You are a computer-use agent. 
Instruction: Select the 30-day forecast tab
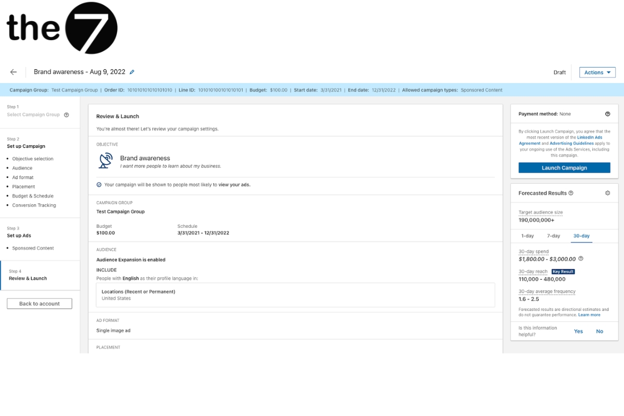tap(581, 236)
